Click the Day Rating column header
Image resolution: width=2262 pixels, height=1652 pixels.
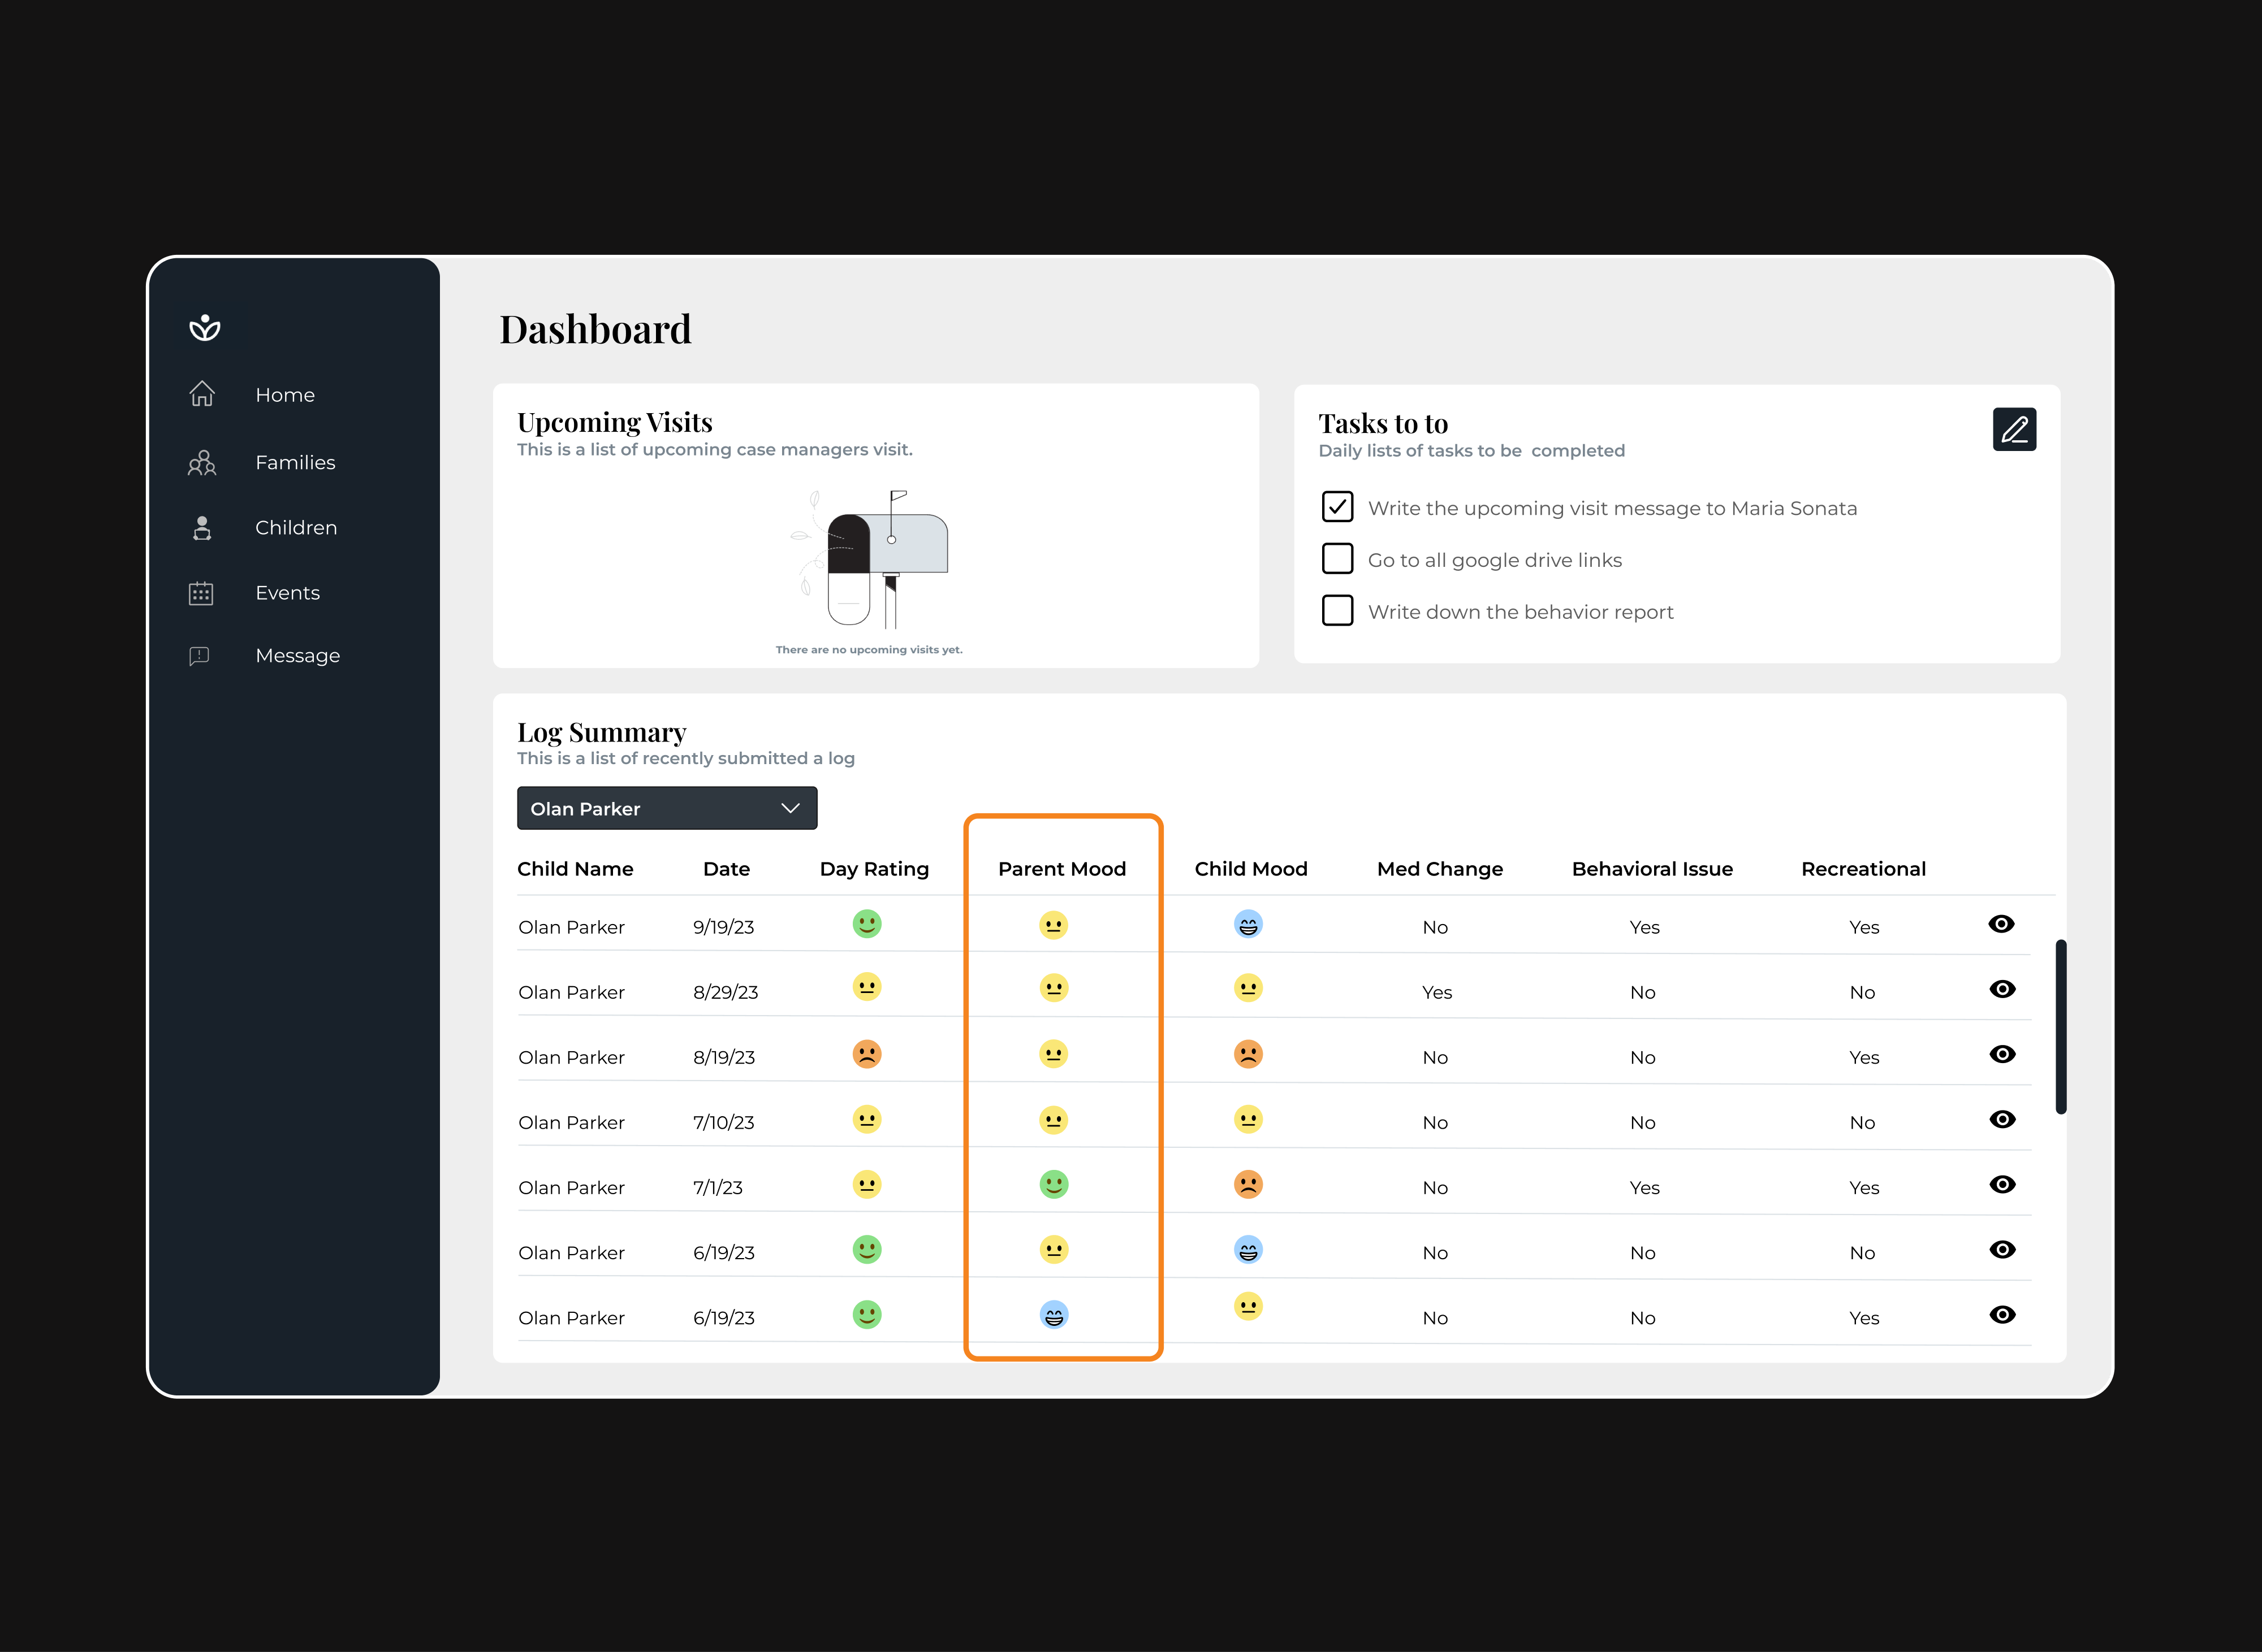[x=873, y=869]
